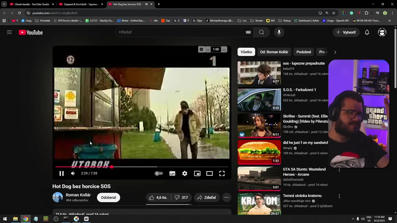This screenshot has width=397, height=223.
Task: Reload the page
Action: click(x=19, y=13)
